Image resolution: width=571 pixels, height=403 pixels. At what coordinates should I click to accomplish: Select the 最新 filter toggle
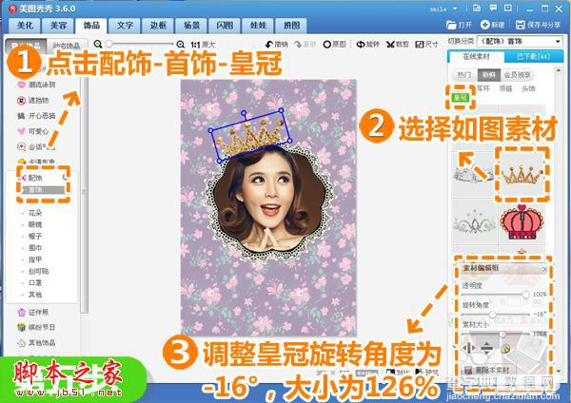click(x=489, y=75)
